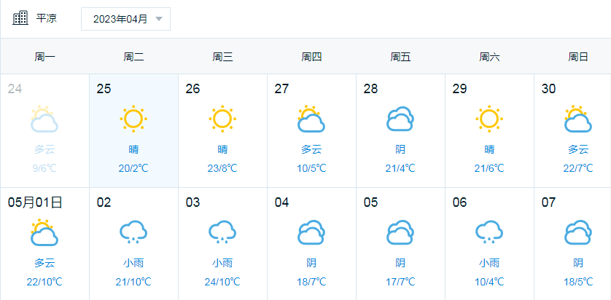
Task: Open the 2023年04月 month dropdown
Action: coord(125,19)
